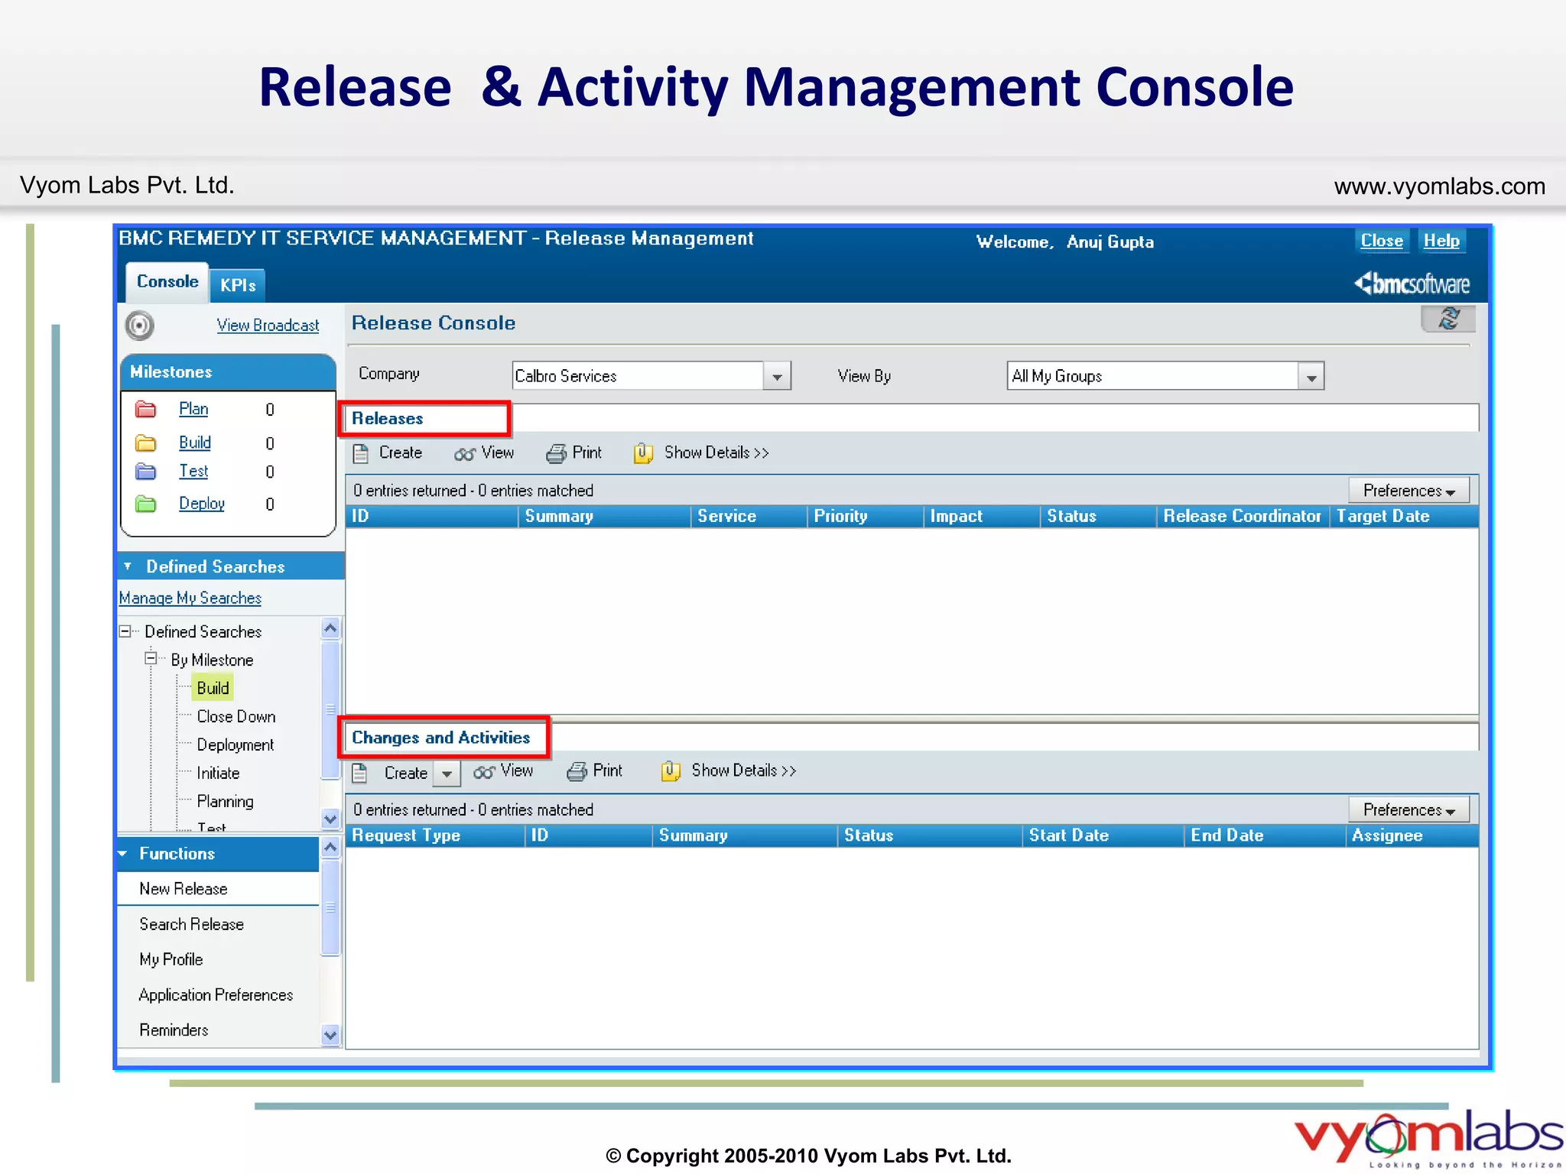Viewport: 1566px width, 1174px height.
Task: Select Close Down tree item
Action: (x=236, y=716)
